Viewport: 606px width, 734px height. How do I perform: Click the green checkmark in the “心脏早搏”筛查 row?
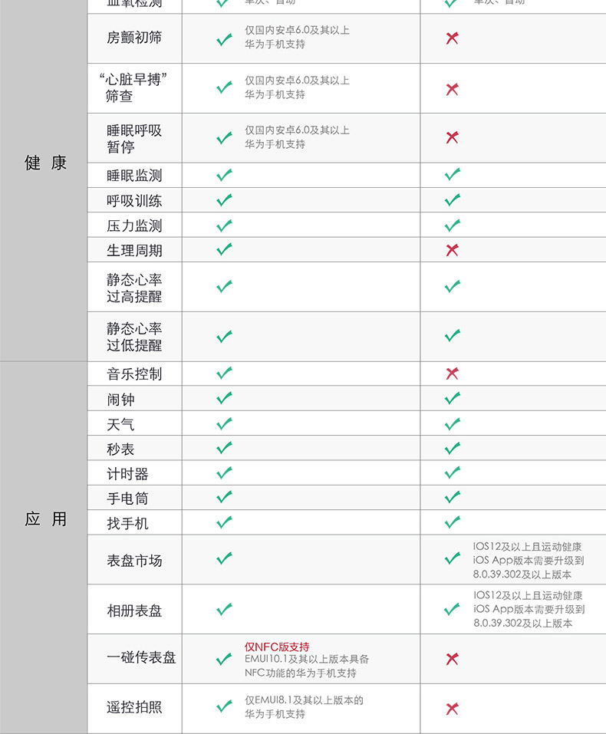coord(224,87)
